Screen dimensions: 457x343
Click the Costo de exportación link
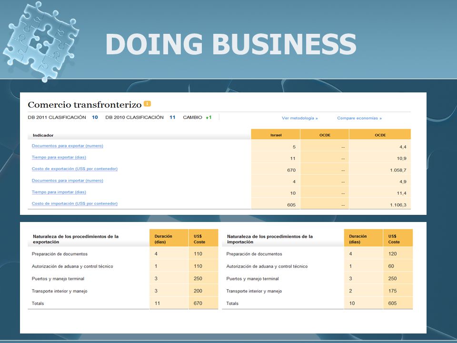75,169
